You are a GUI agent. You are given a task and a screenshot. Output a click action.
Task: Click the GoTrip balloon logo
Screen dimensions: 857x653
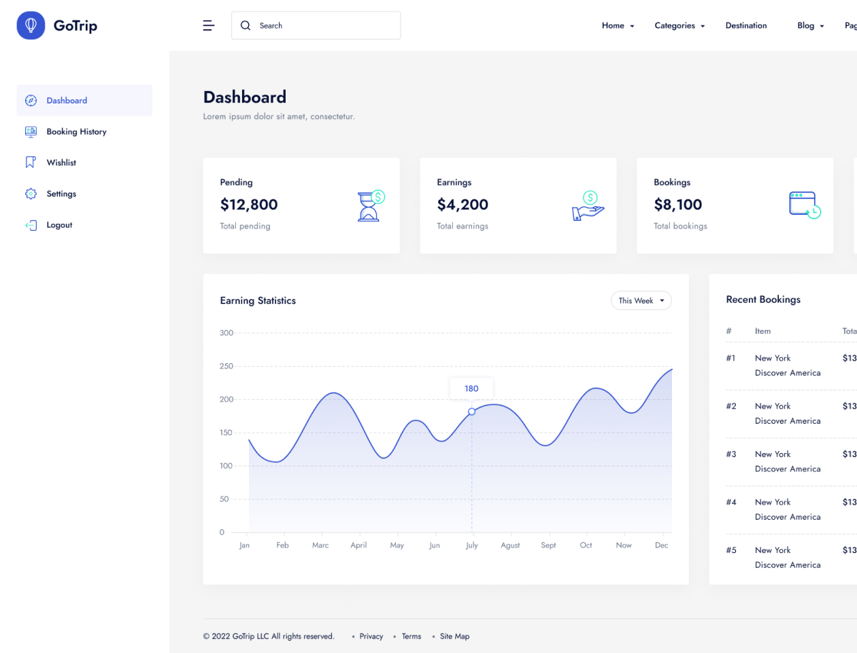click(x=31, y=25)
